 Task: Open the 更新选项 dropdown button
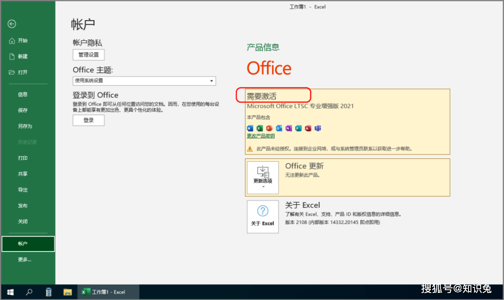click(263, 178)
